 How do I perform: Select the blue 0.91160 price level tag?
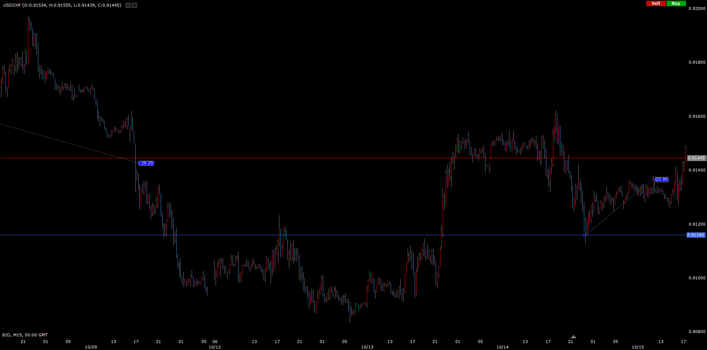pyautogui.click(x=696, y=235)
